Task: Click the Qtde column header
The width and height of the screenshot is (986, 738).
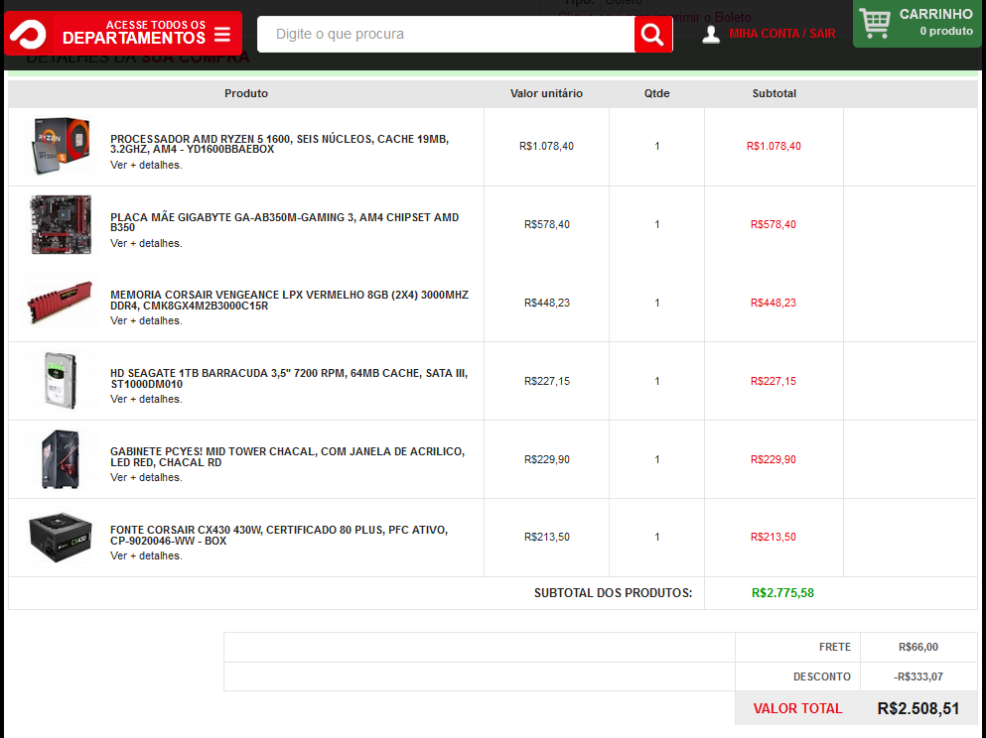Action: (657, 93)
